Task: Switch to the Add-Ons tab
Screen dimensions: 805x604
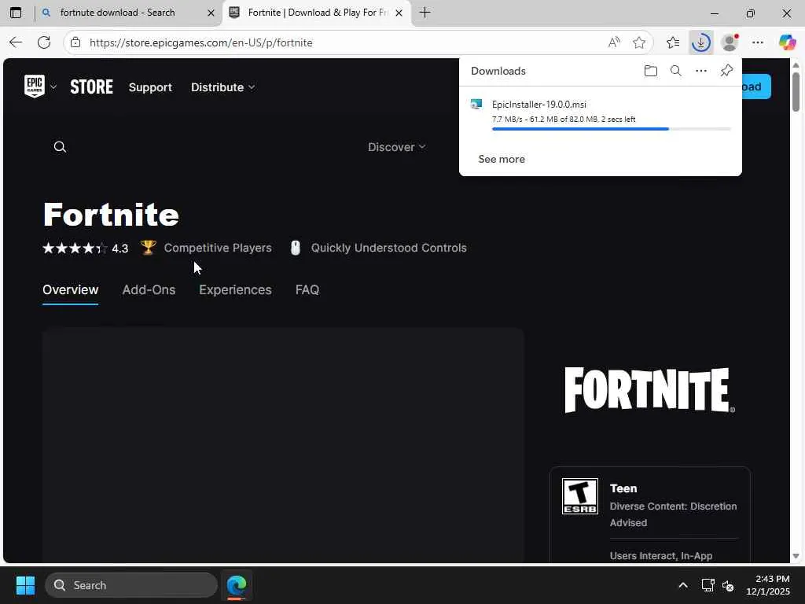Action: pos(149,290)
